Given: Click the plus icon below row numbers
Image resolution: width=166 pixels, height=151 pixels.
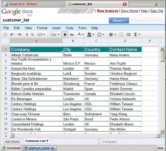Looking at the screenshot, I should tap(6, 136).
